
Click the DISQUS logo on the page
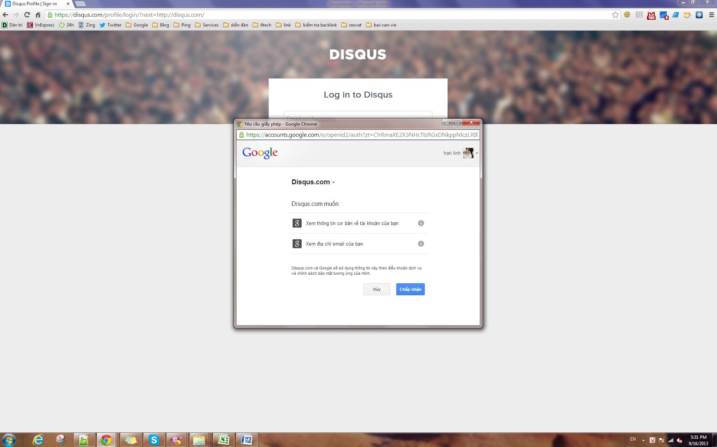click(x=358, y=55)
